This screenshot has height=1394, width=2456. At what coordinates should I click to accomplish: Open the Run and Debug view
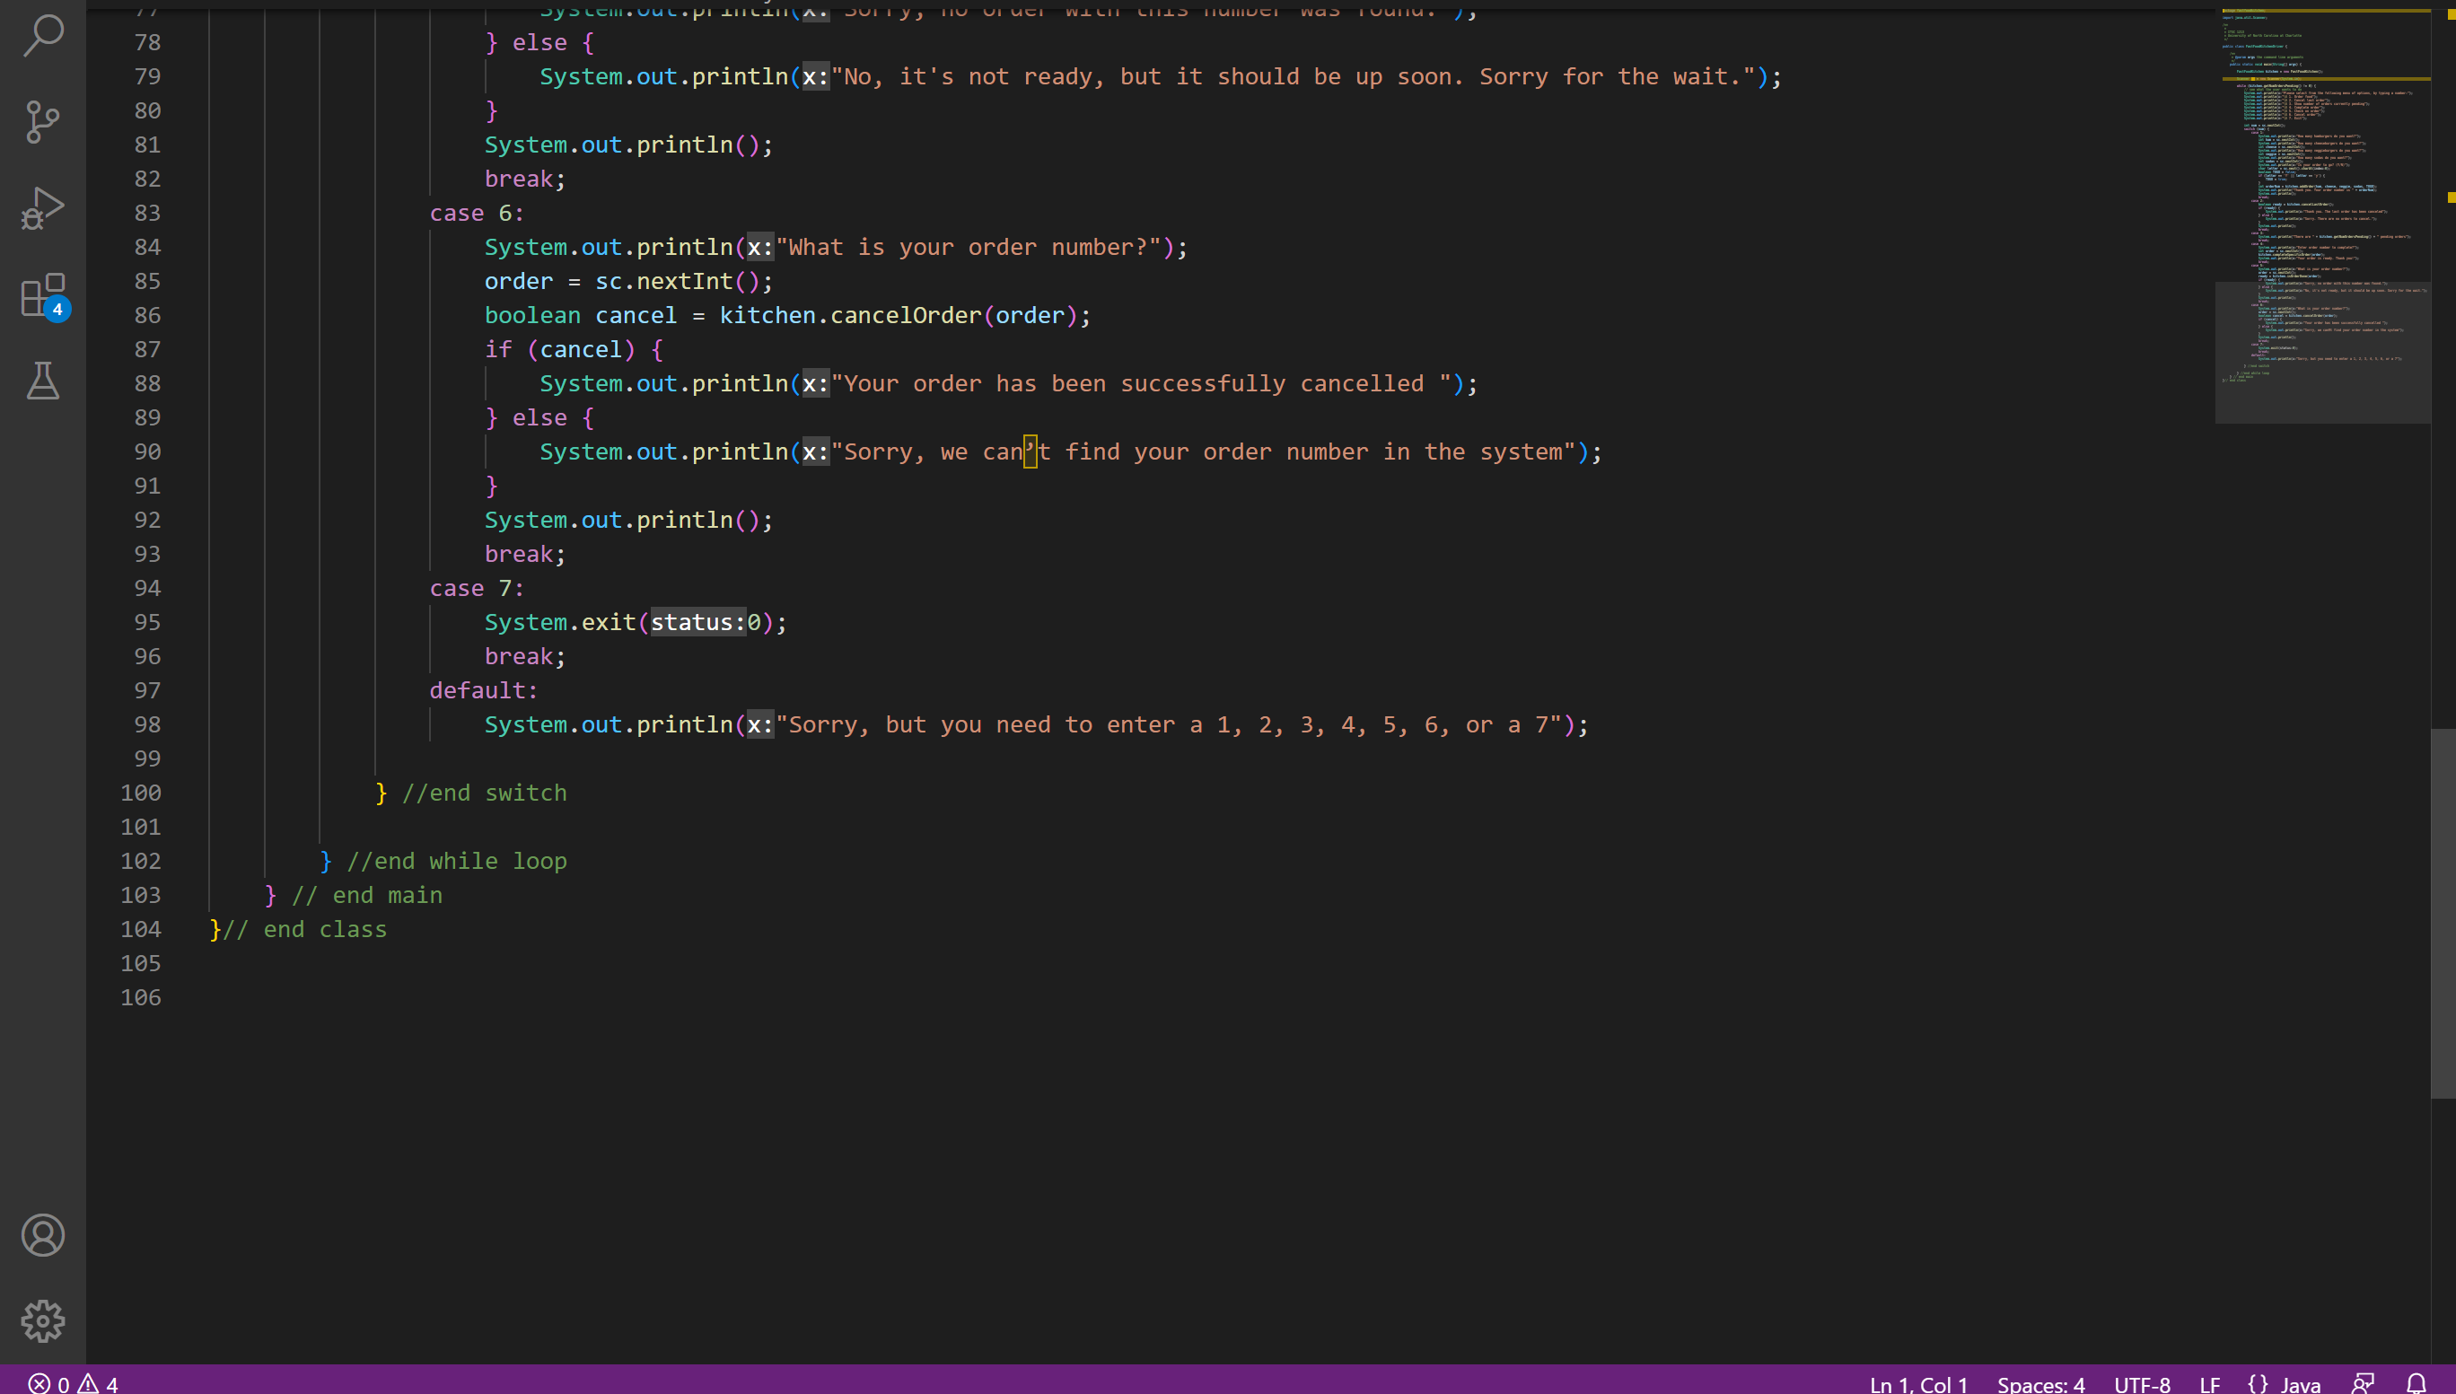coord(43,209)
